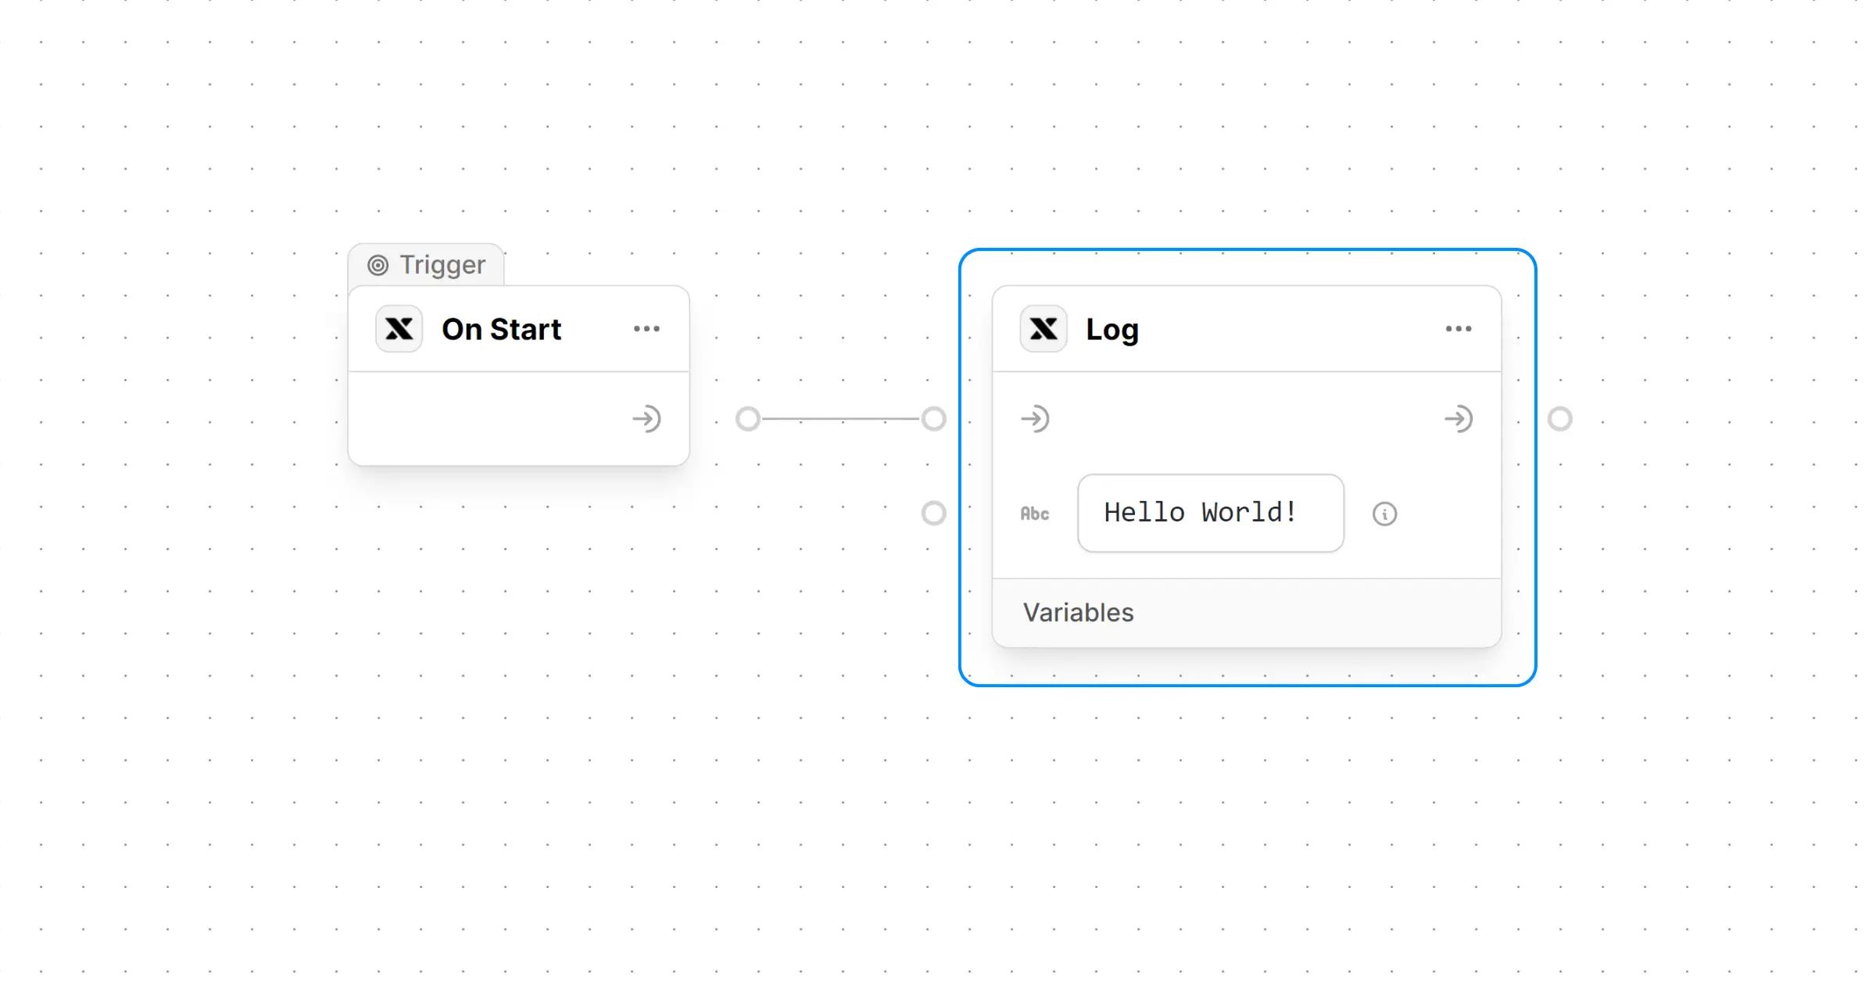Click the Log node options menu
The width and height of the screenshot is (1876, 985).
[x=1459, y=329]
